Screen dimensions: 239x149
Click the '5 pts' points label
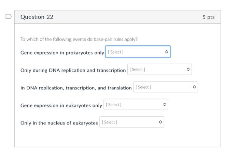coord(208,17)
